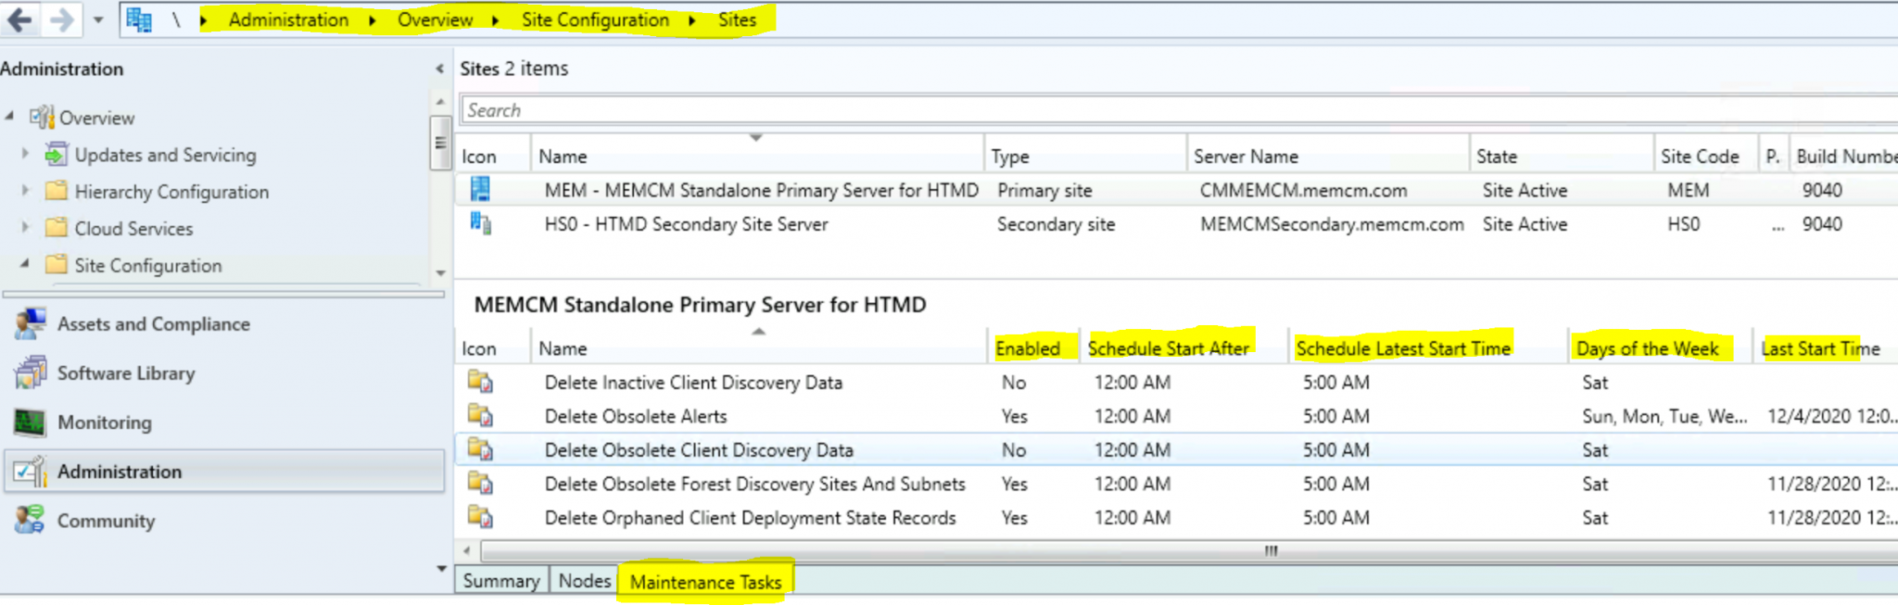
Task: Click icon for Delete Obsolete Alerts task
Action: tap(480, 416)
